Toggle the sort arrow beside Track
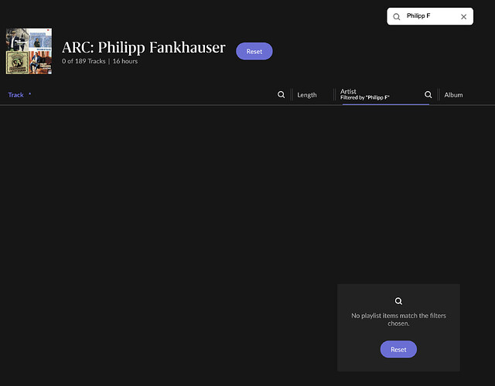Screen dimensions: 495x386 [30, 94]
